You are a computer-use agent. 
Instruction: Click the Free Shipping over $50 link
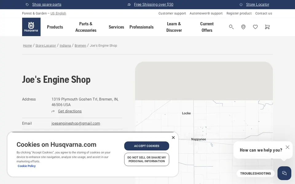[154, 5]
